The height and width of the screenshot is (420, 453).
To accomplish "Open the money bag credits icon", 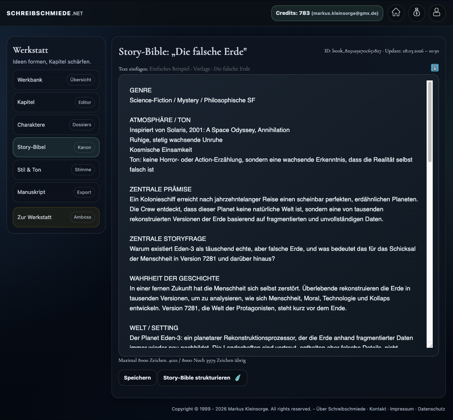I will [416, 13].
